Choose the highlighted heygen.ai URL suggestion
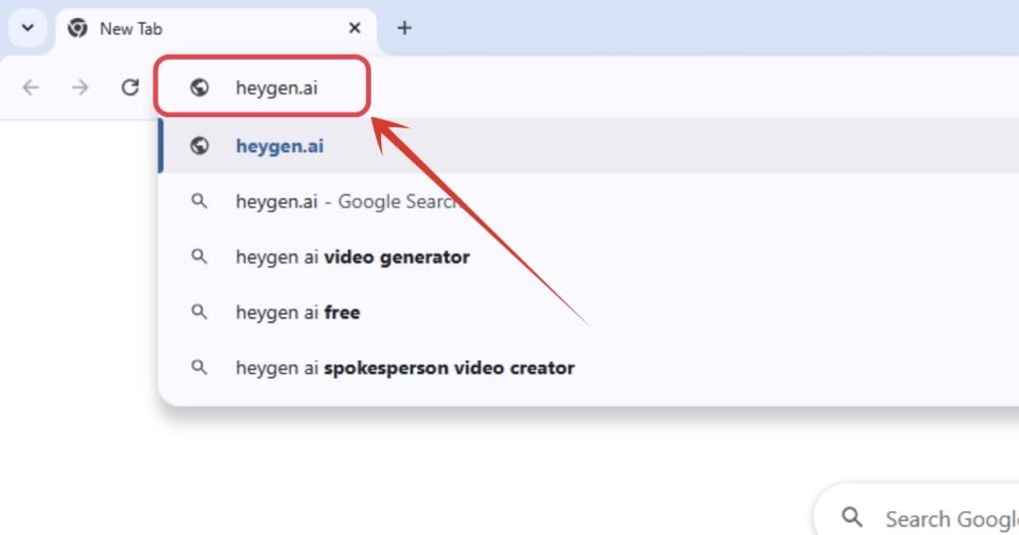Screen dimensions: 1019x535 coord(280,146)
